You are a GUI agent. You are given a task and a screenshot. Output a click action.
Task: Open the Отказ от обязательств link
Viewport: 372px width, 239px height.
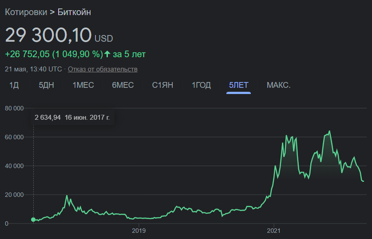point(103,69)
